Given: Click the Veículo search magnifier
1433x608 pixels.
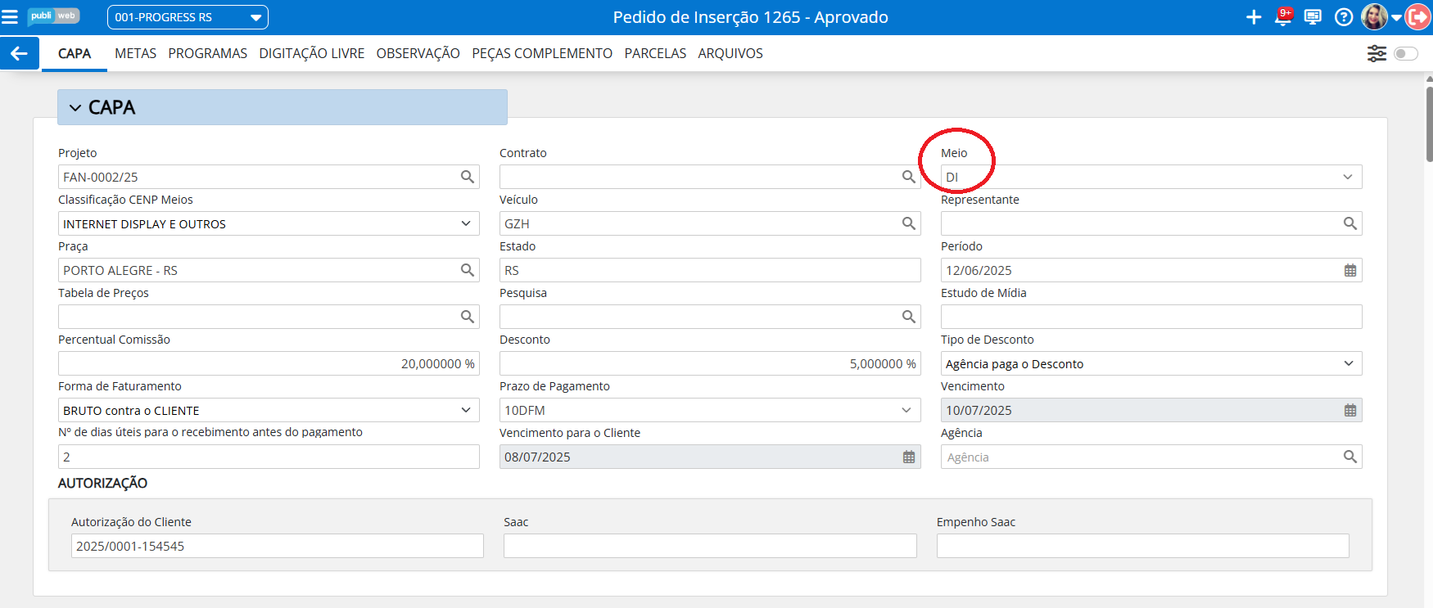Looking at the screenshot, I should 908,223.
